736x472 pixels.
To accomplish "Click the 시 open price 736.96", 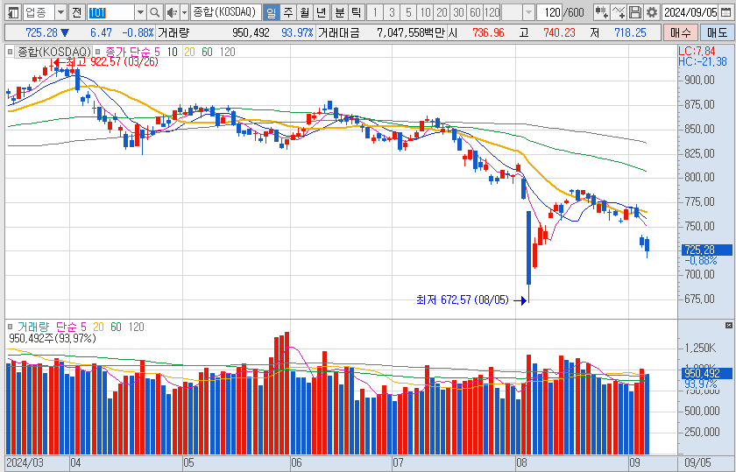I will coord(488,33).
